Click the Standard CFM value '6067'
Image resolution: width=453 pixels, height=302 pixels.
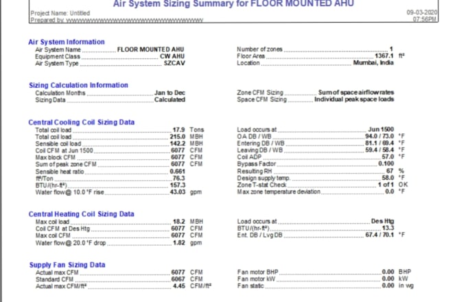[178, 279]
